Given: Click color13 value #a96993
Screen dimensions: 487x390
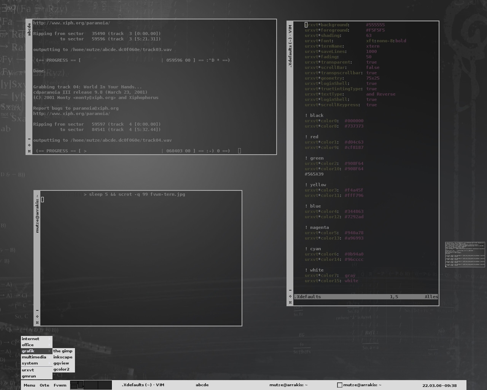Looking at the screenshot, I should (x=354, y=238).
